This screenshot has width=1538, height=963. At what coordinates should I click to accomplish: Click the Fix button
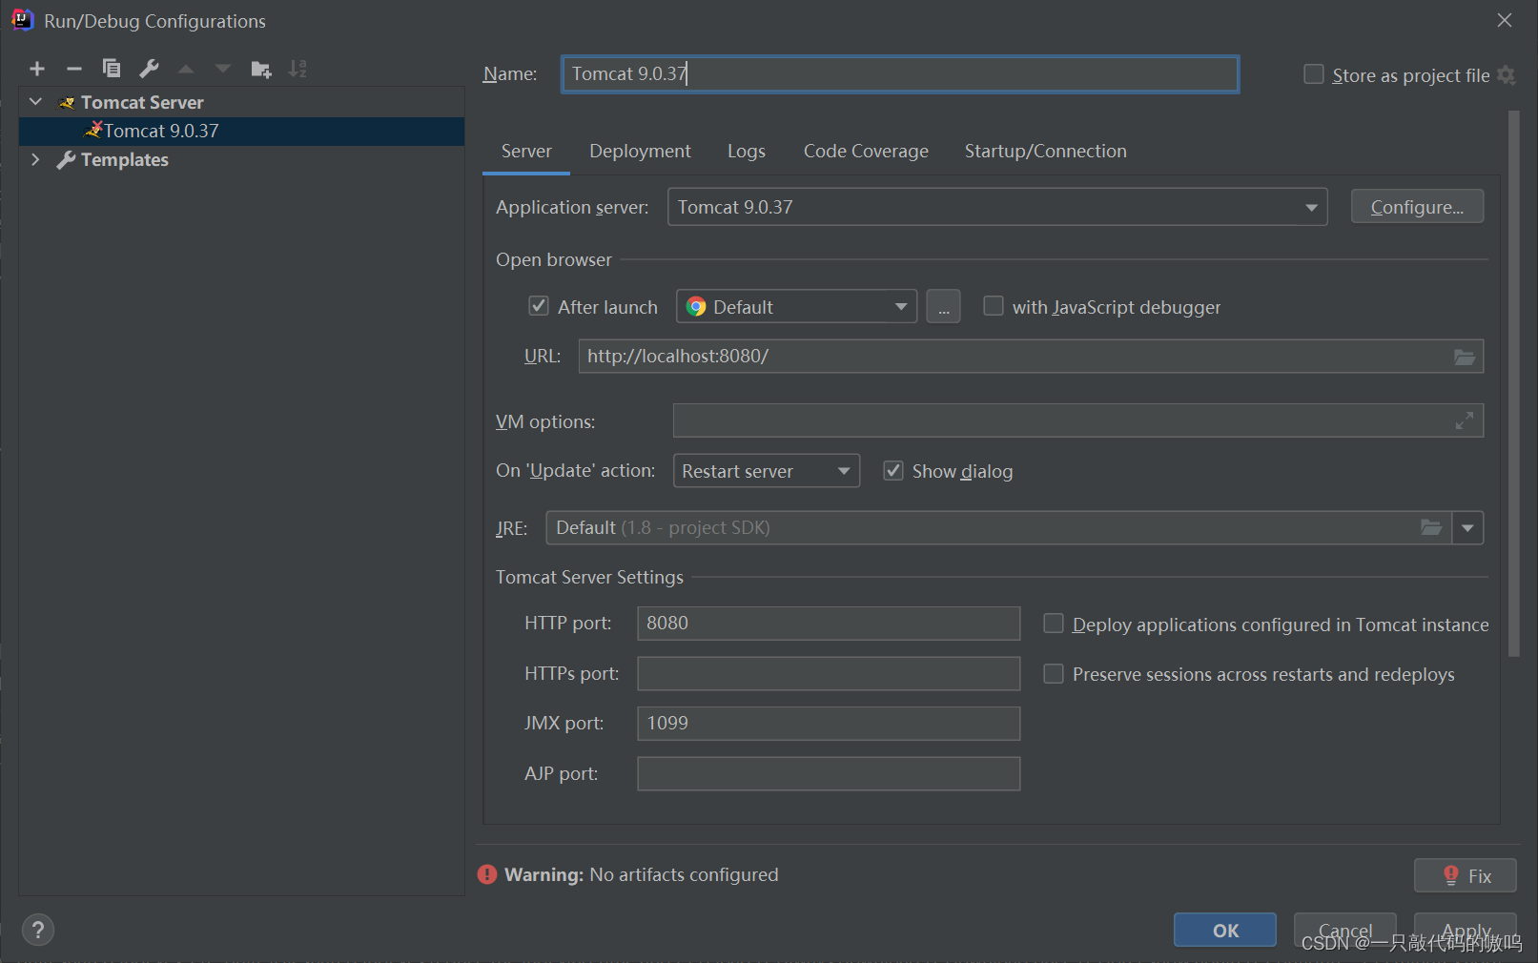point(1465,875)
